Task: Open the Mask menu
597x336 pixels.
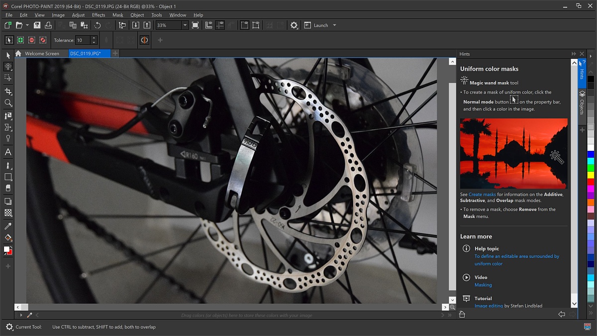Action: (x=118, y=15)
